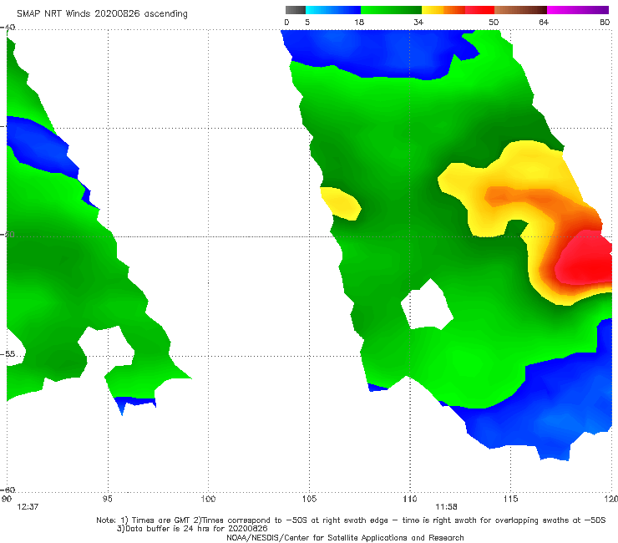
Task: Click the '95' longitude axis label
Action: [x=107, y=499]
